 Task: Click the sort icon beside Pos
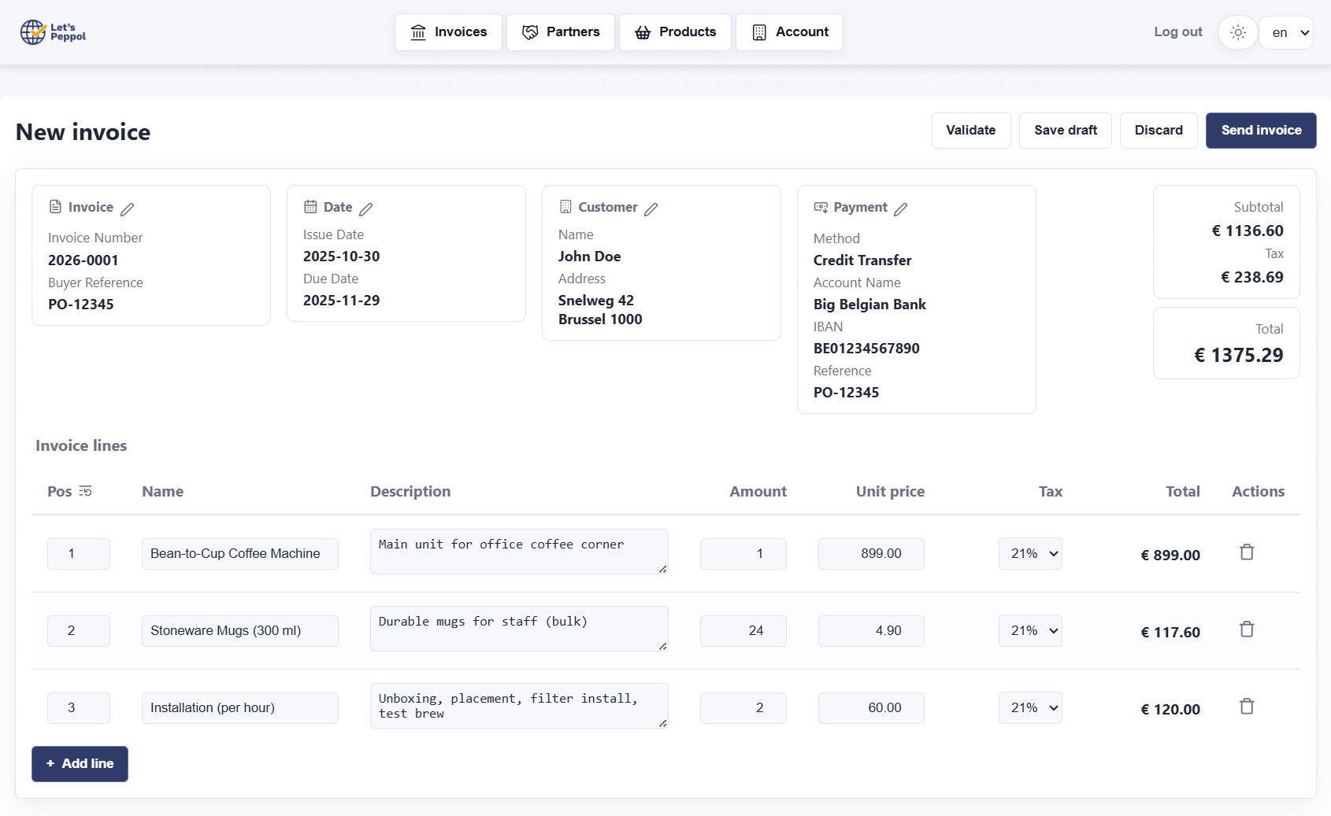85,492
